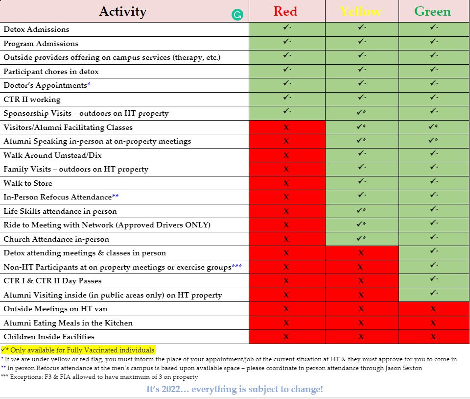Click Green X for Alumni Eating Meals

pos(433,323)
